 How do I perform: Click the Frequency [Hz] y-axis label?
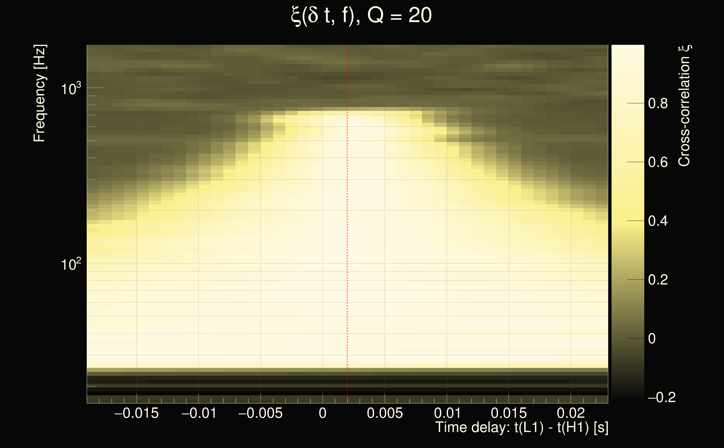[40, 93]
